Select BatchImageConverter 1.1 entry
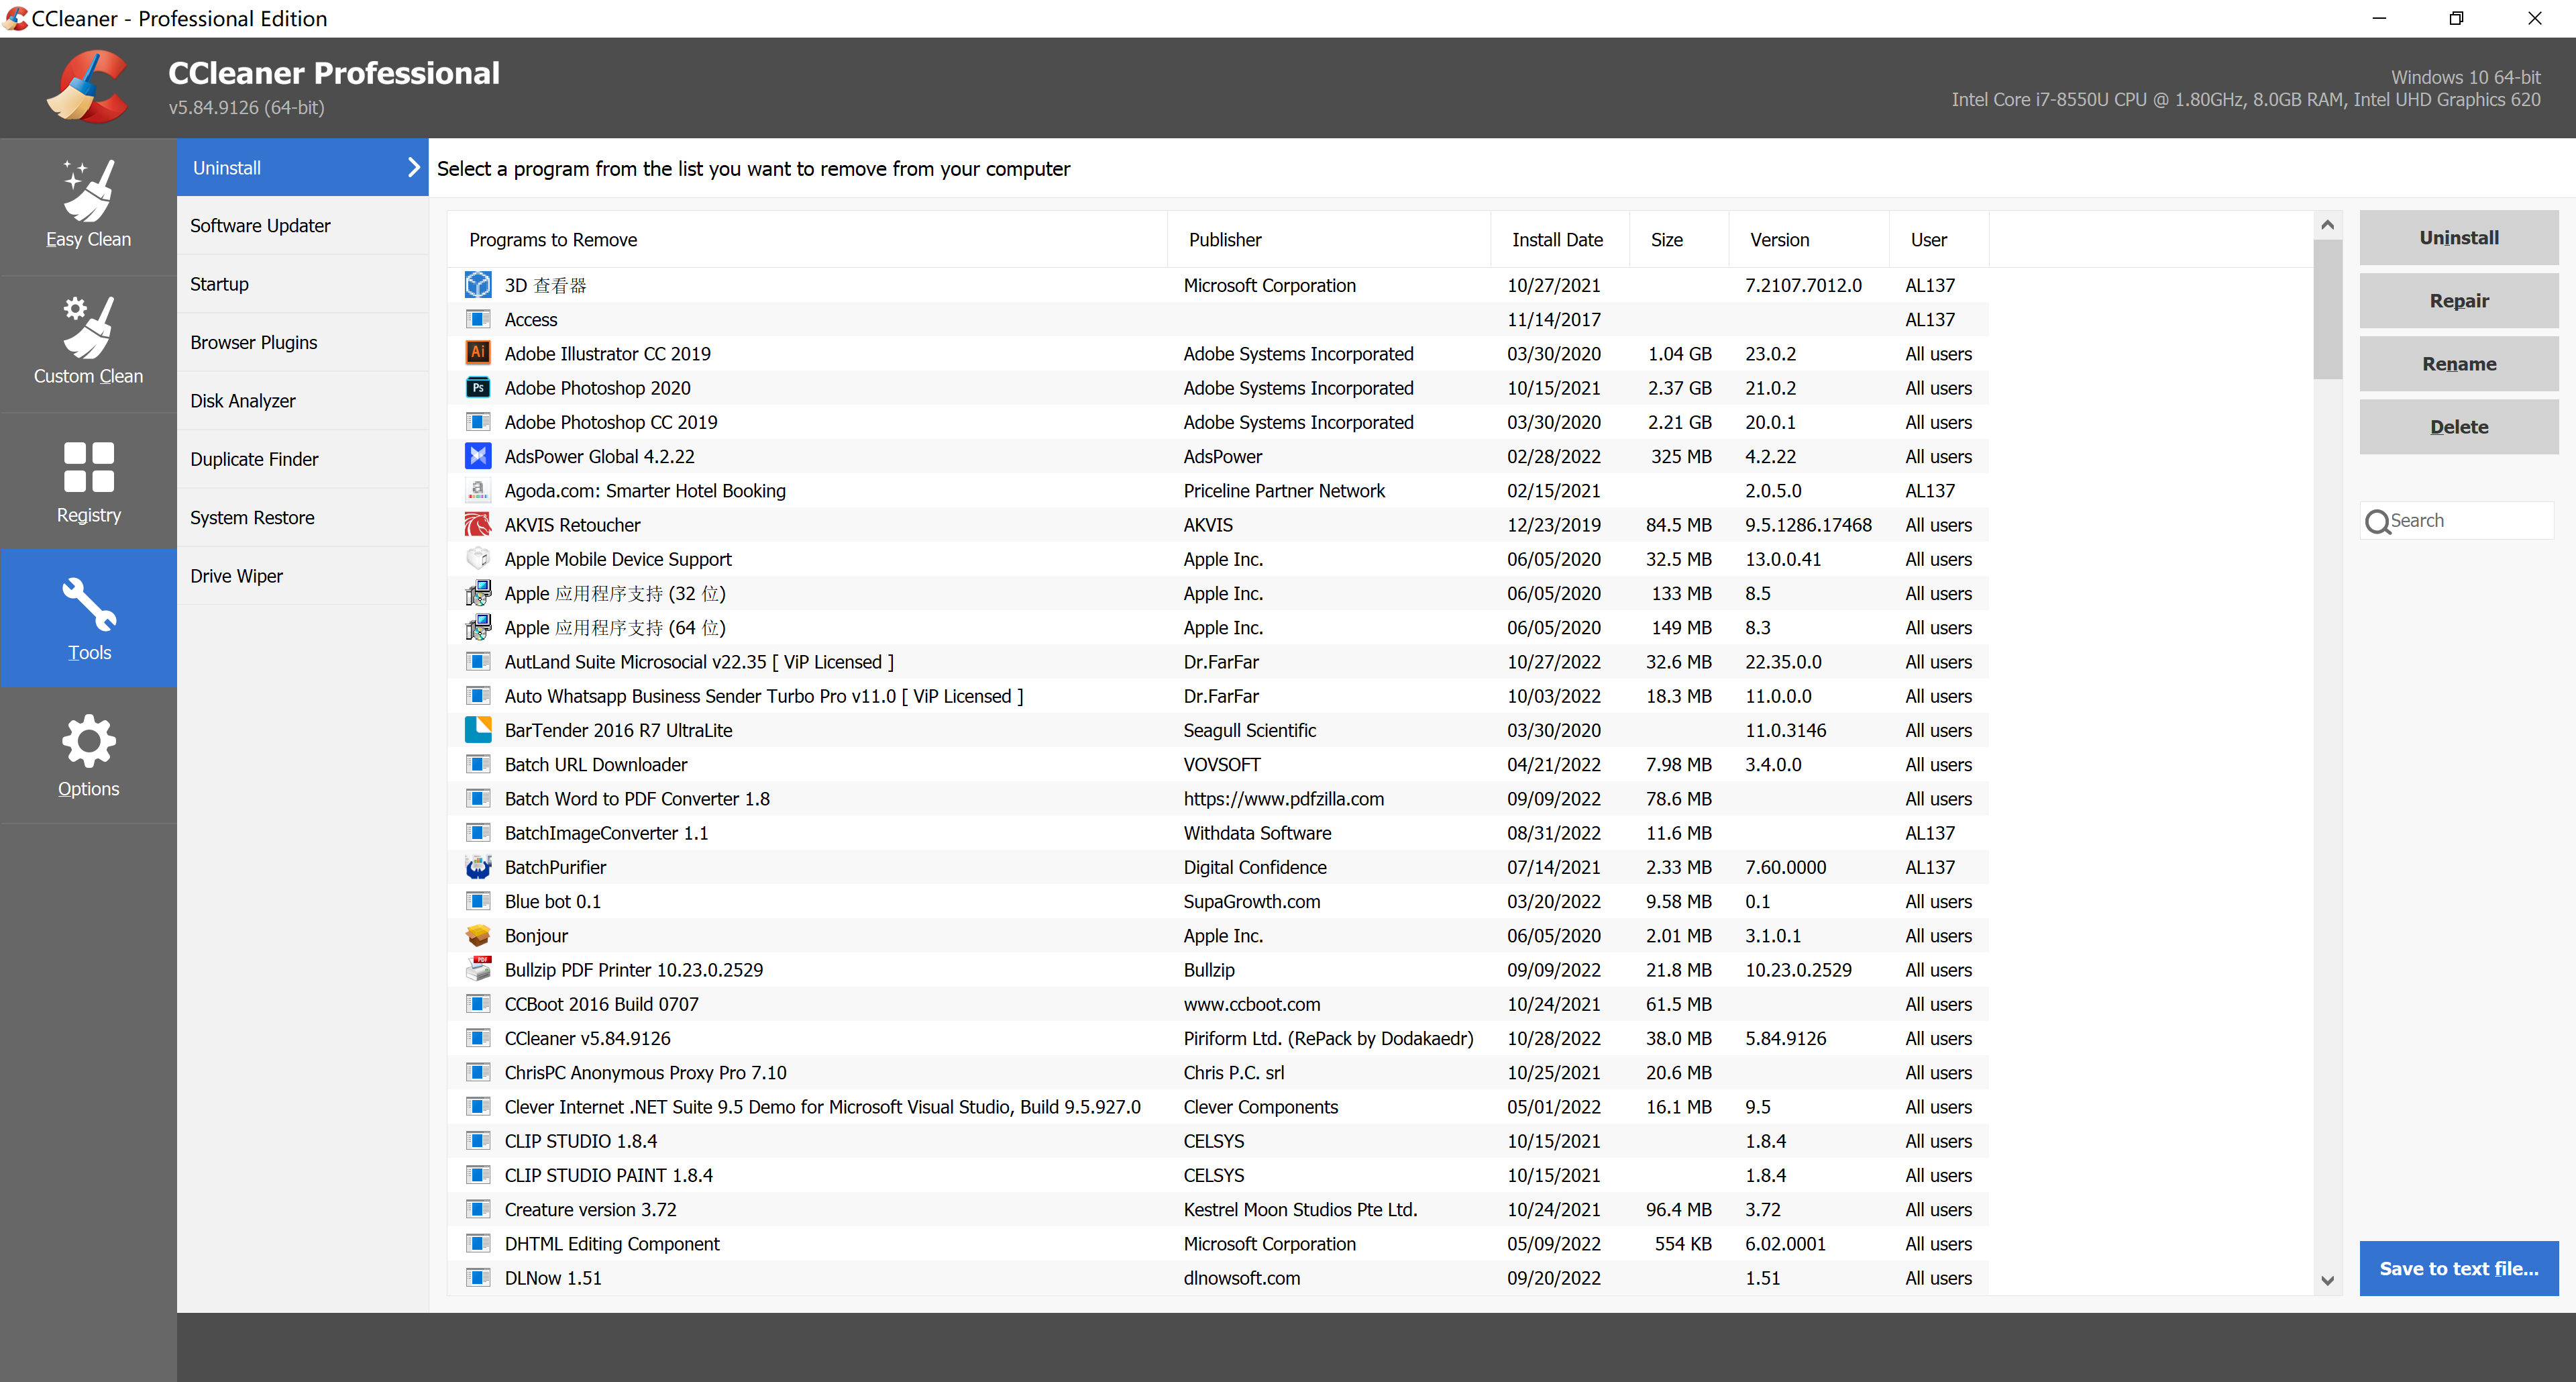 pos(1218,832)
